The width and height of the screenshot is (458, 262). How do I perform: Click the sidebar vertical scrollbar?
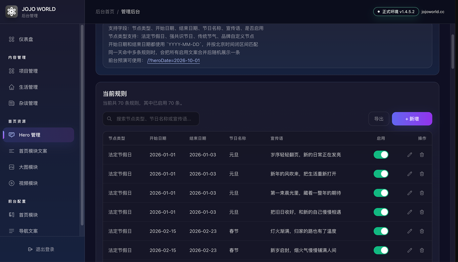click(82, 125)
